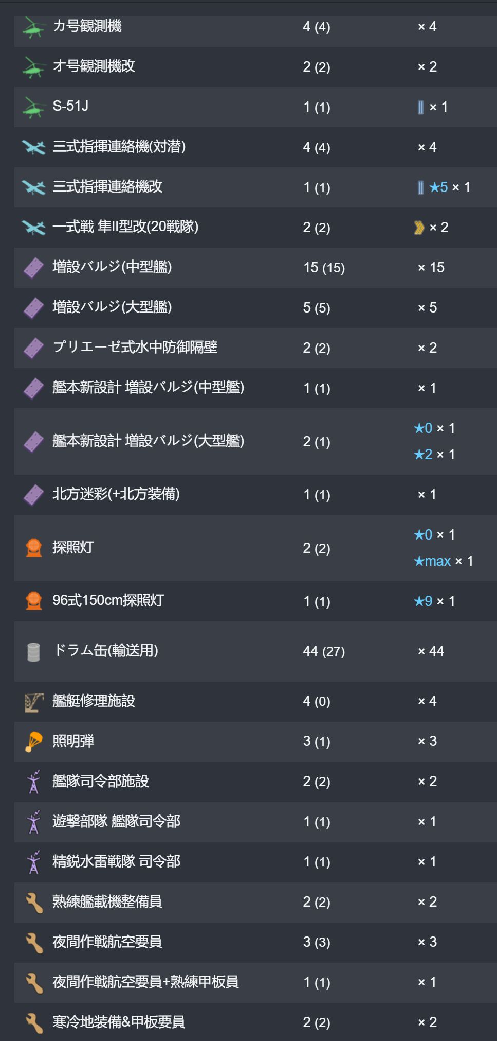Click the 44 (27) count for ドラム缶
The height and width of the screenshot is (1041, 497).
pyautogui.click(x=324, y=651)
